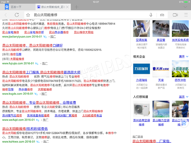Start voice search with microphone icon
Image resolution: width=191 pixels, height=143 pixels.
(151, 15)
